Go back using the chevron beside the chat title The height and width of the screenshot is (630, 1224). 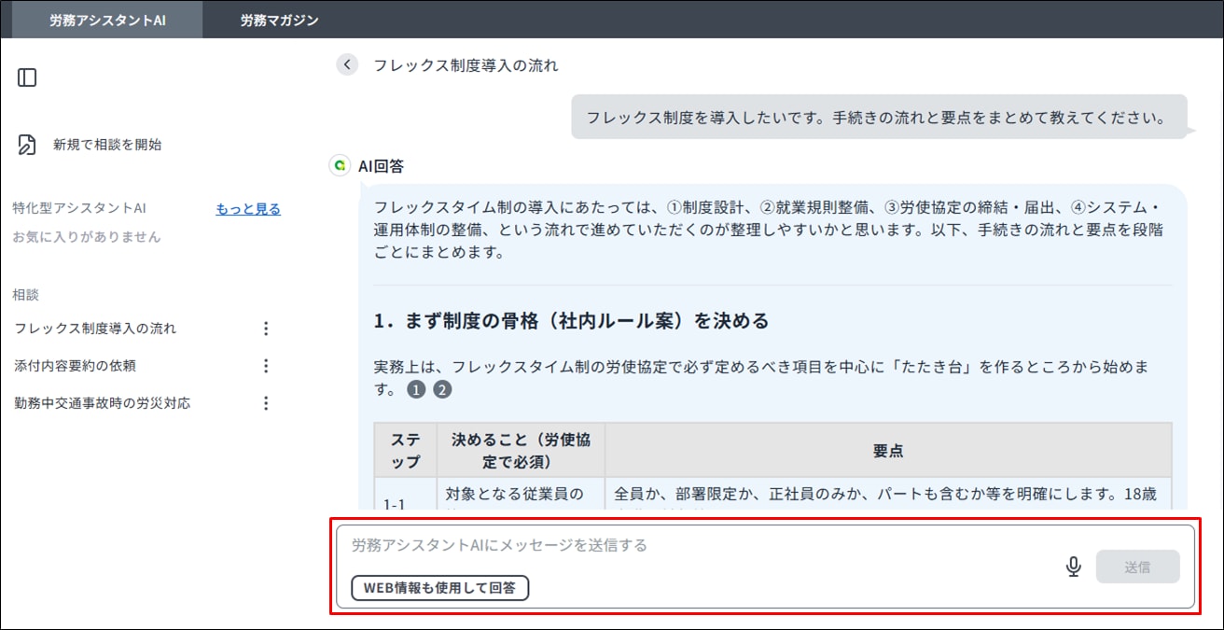[x=347, y=64]
